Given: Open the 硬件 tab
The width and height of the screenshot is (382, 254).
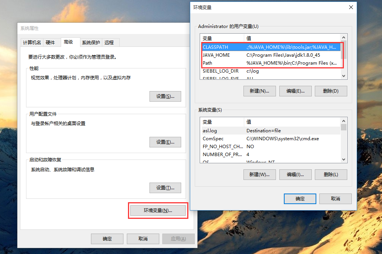Looking at the screenshot, I should tap(50, 42).
